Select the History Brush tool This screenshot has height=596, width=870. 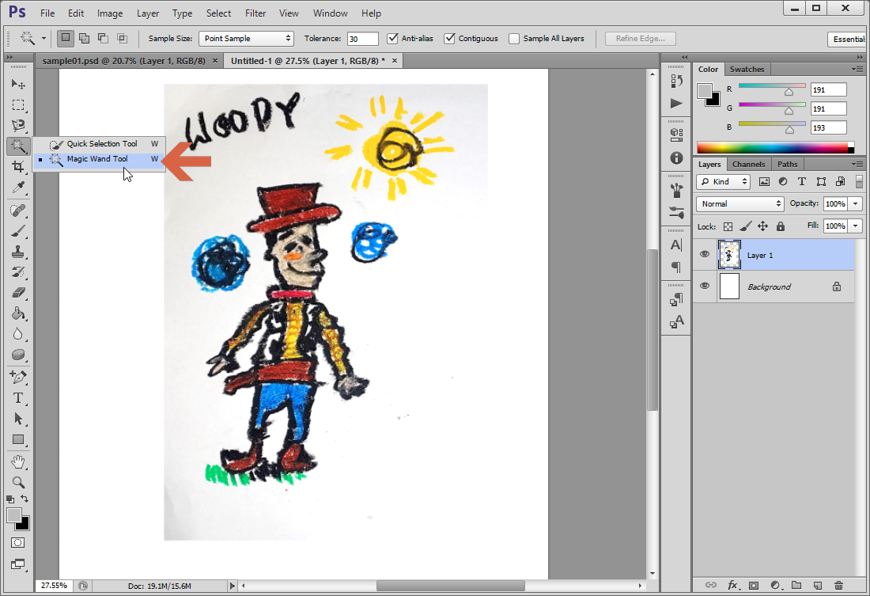(18, 272)
